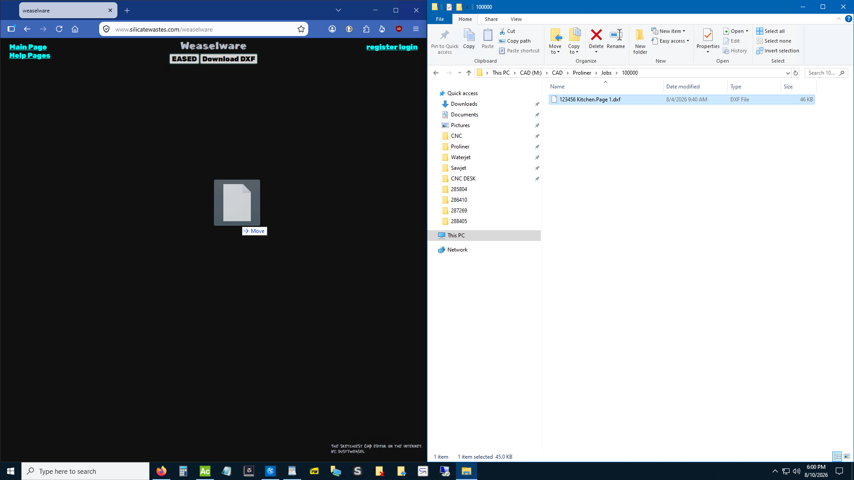
Task: Click the Download DXF button
Action: (229, 59)
